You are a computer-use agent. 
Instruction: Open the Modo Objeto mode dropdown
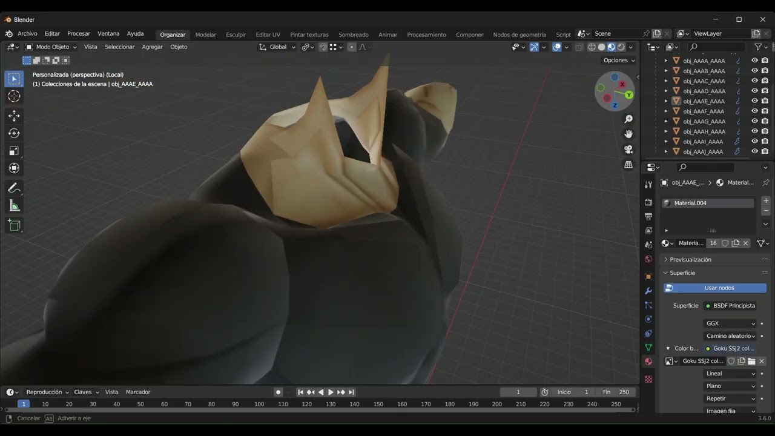[51, 47]
